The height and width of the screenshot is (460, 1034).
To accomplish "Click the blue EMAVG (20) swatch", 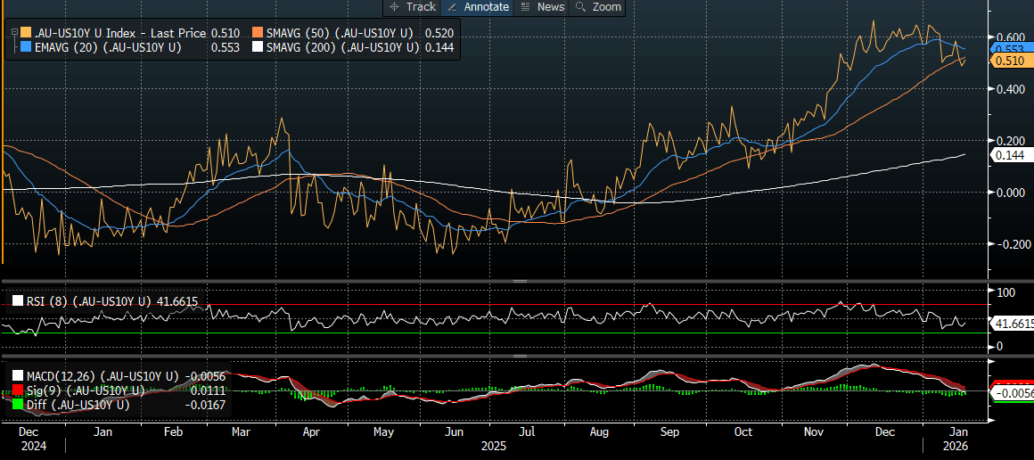I will [25, 47].
